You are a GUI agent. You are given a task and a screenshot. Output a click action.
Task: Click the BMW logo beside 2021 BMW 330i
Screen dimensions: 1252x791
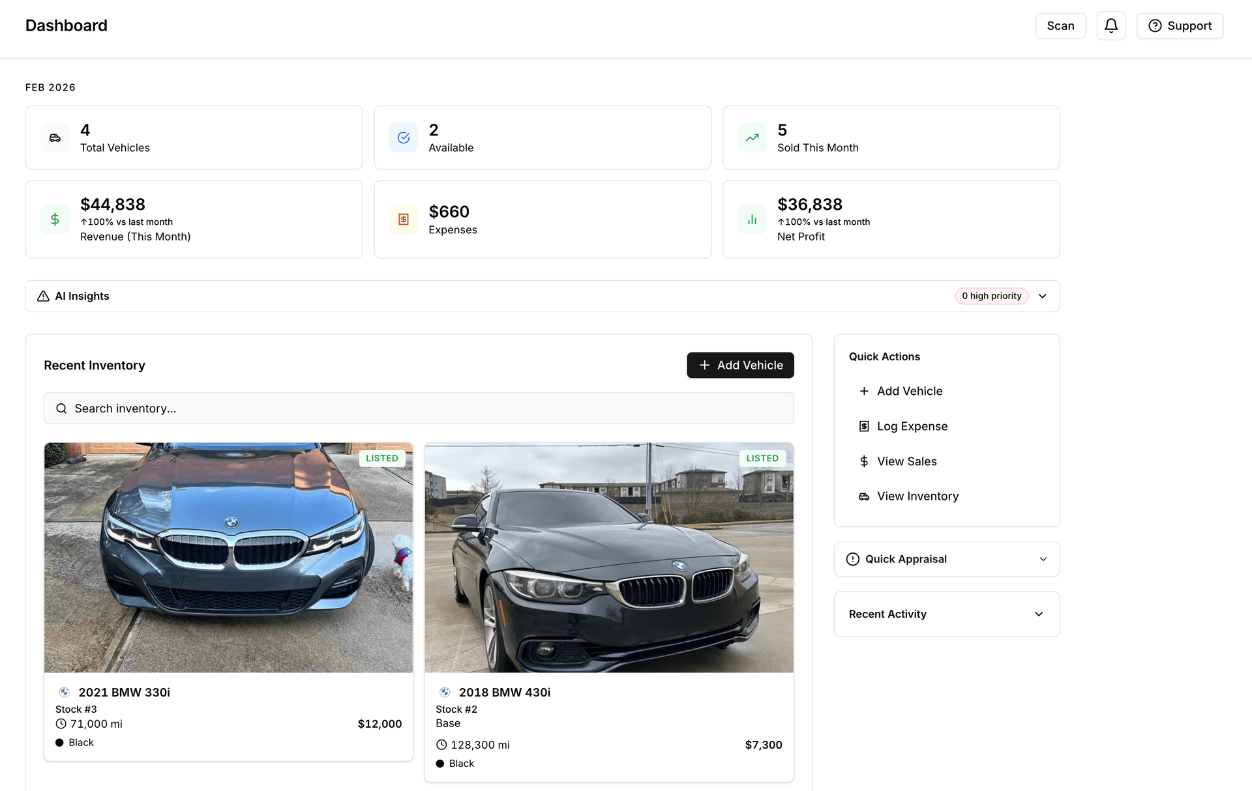65,692
